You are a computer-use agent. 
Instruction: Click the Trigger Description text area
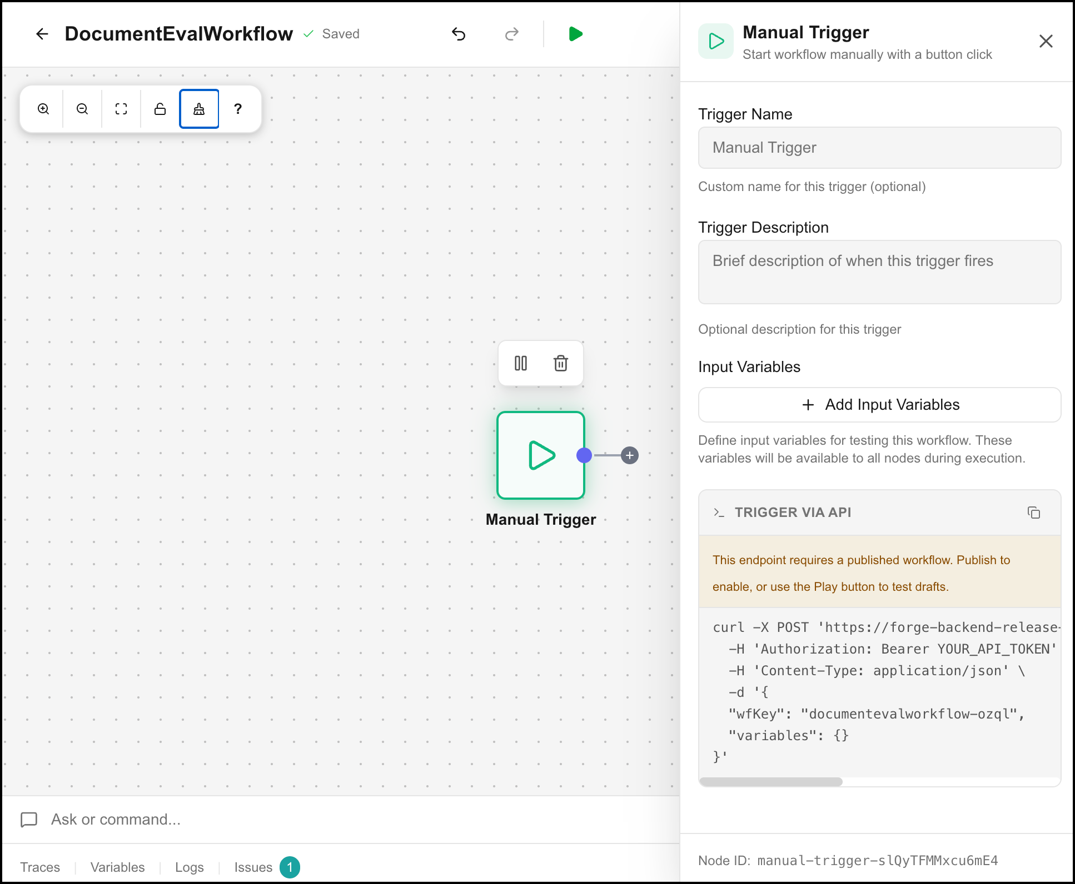[879, 272]
